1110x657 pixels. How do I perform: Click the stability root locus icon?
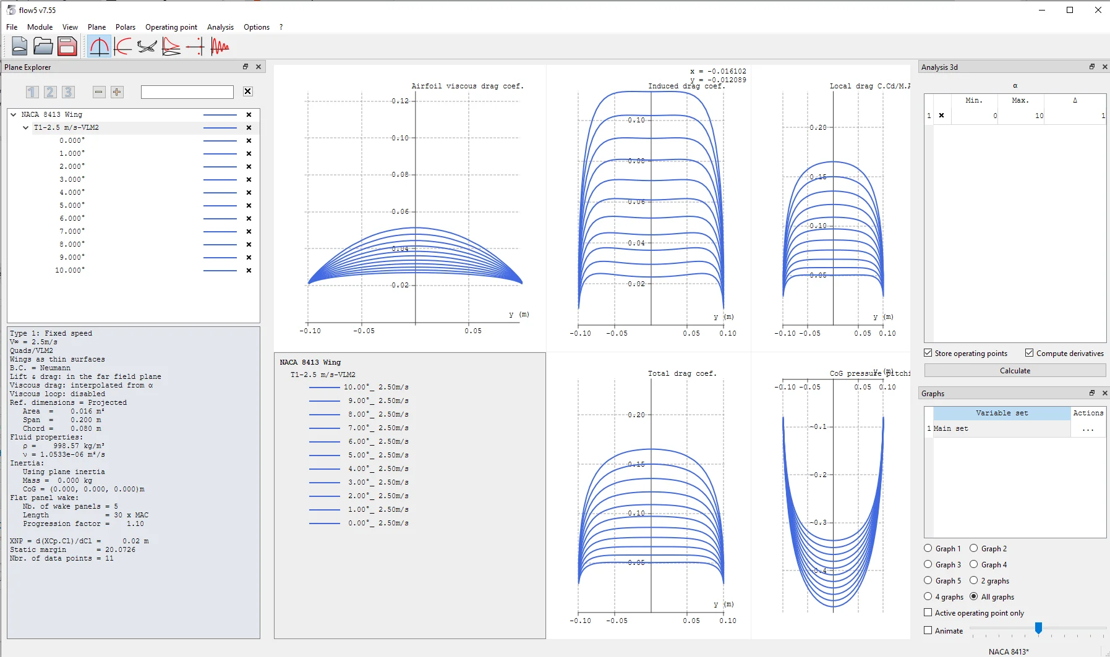click(195, 46)
